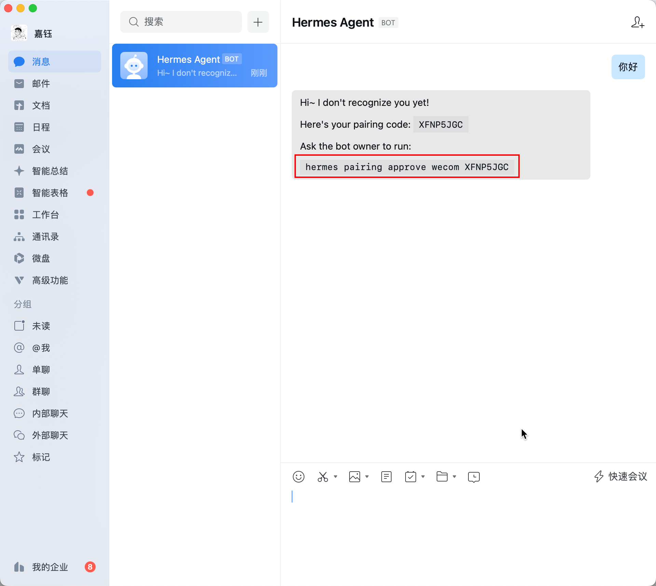This screenshot has width=656, height=586.
Task: Open the 会议 (Meetings) sidebar icon
Action: (19, 149)
